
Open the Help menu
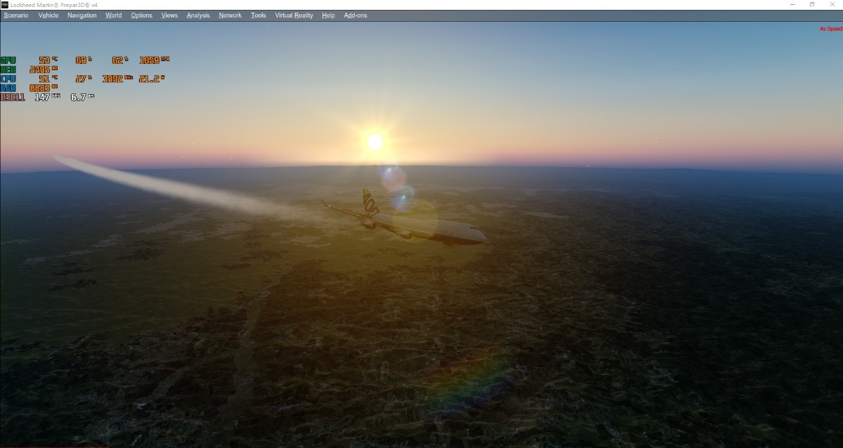(x=327, y=15)
